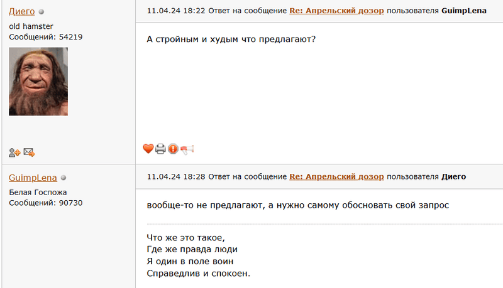Image resolution: width=503 pixels, height=288 pixels.
Task: Click the grey status dot next to GuimpLena
Action: pyautogui.click(x=64, y=178)
